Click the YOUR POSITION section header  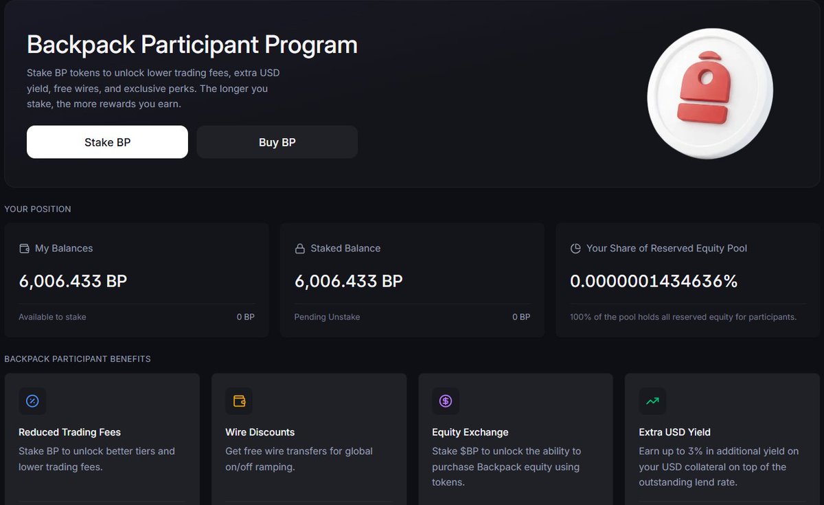[x=38, y=209]
